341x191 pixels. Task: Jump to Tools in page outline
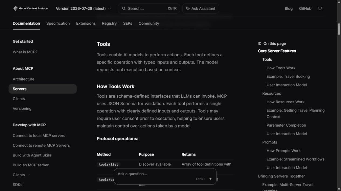click(x=267, y=60)
